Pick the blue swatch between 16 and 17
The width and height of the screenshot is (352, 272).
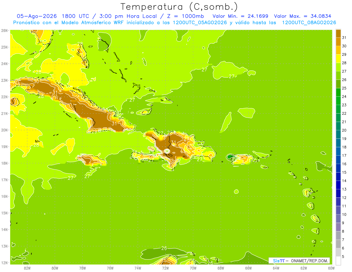coord(338,160)
